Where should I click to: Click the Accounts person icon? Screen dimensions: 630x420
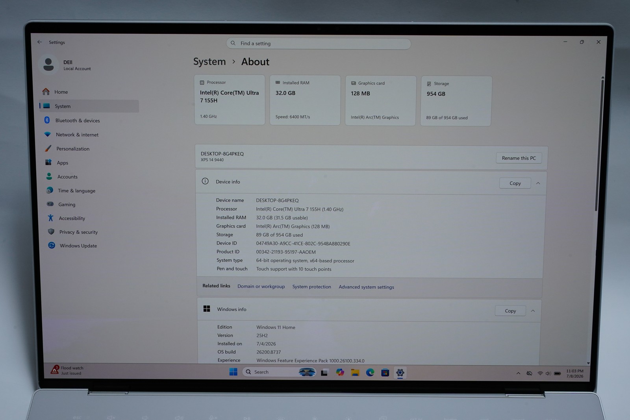[x=49, y=176]
